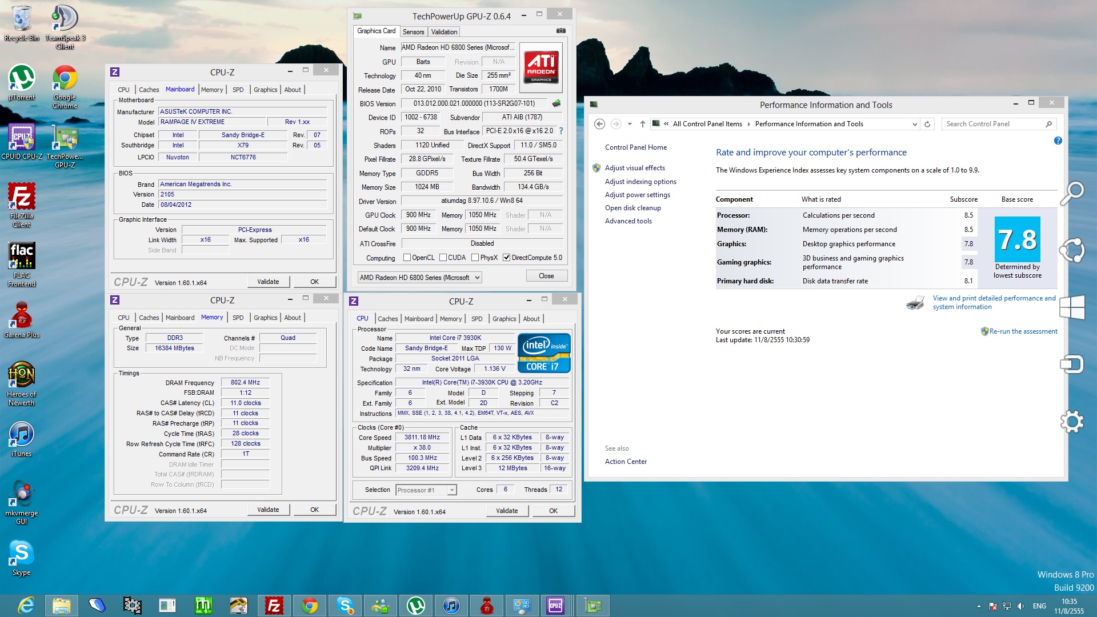Click the GPU-Z screenshot camera icon
Screen dimensions: 1097x617
pyautogui.click(x=560, y=31)
